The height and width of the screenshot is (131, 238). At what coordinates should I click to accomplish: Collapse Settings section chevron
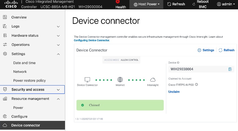click(x=58, y=54)
